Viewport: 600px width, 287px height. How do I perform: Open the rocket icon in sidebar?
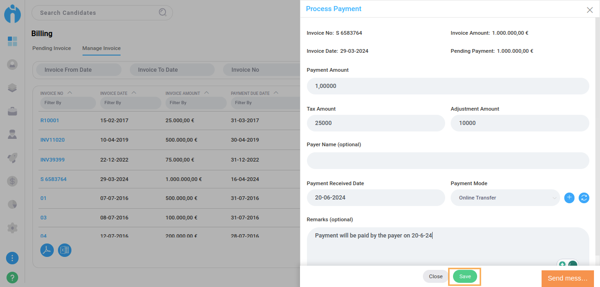point(13,158)
